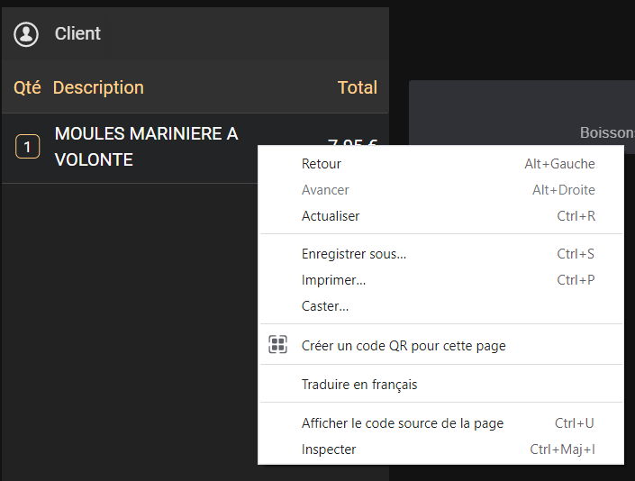Select Imprimer... from the context menu
Screen dimensions: 635x481
[x=333, y=280]
